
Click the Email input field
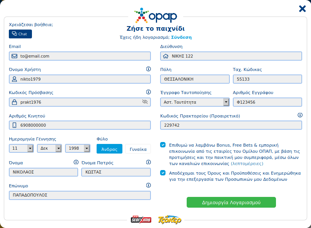tap(80, 56)
